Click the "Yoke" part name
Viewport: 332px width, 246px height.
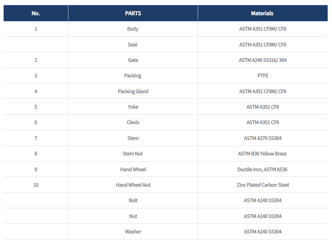click(133, 107)
